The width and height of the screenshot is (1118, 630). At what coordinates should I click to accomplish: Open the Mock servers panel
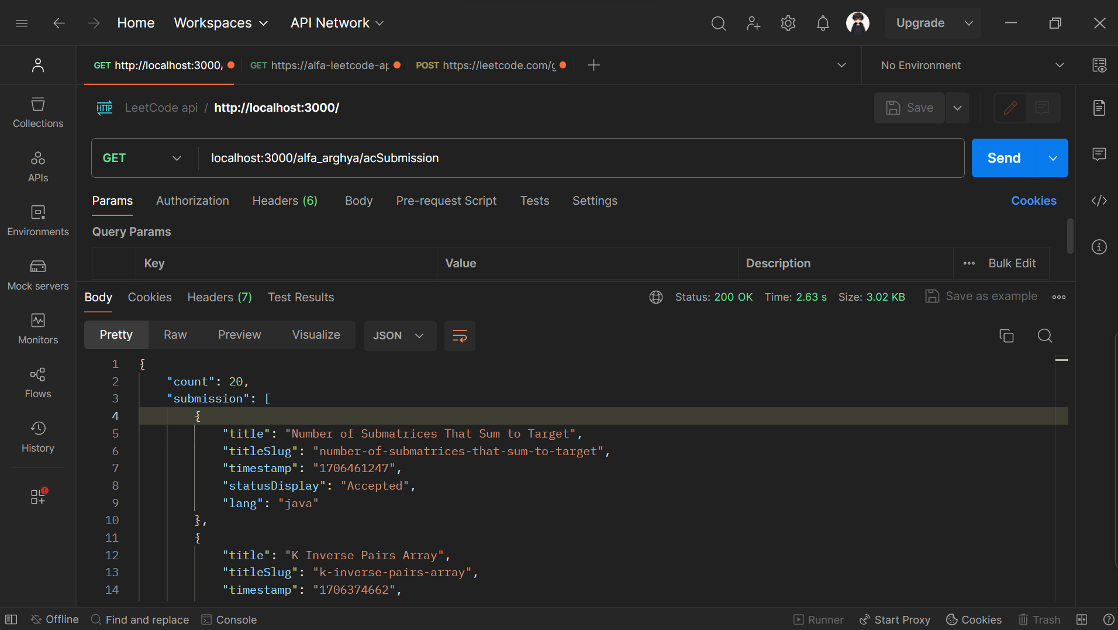click(38, 275)
